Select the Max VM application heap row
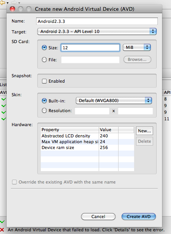 point(87,142)
